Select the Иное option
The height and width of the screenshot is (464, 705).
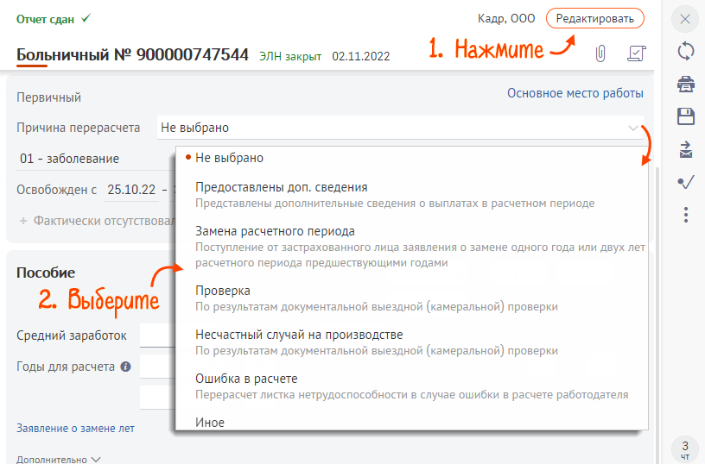(412, 423)
